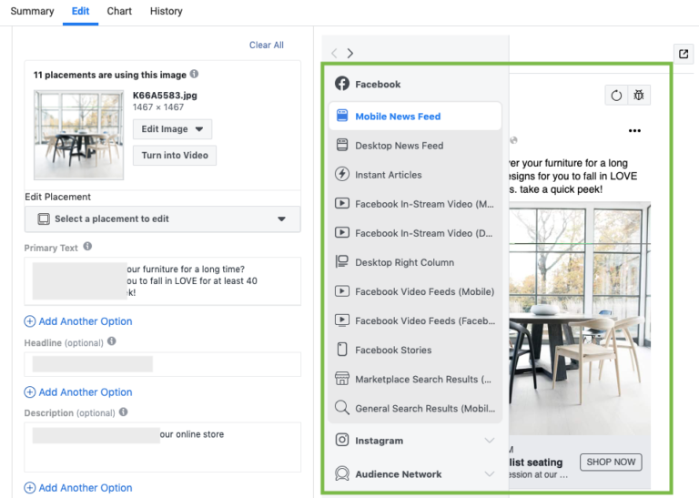Click the ad preview dining room image
Viewport: 699px width, 498px height.
point(580,319)
